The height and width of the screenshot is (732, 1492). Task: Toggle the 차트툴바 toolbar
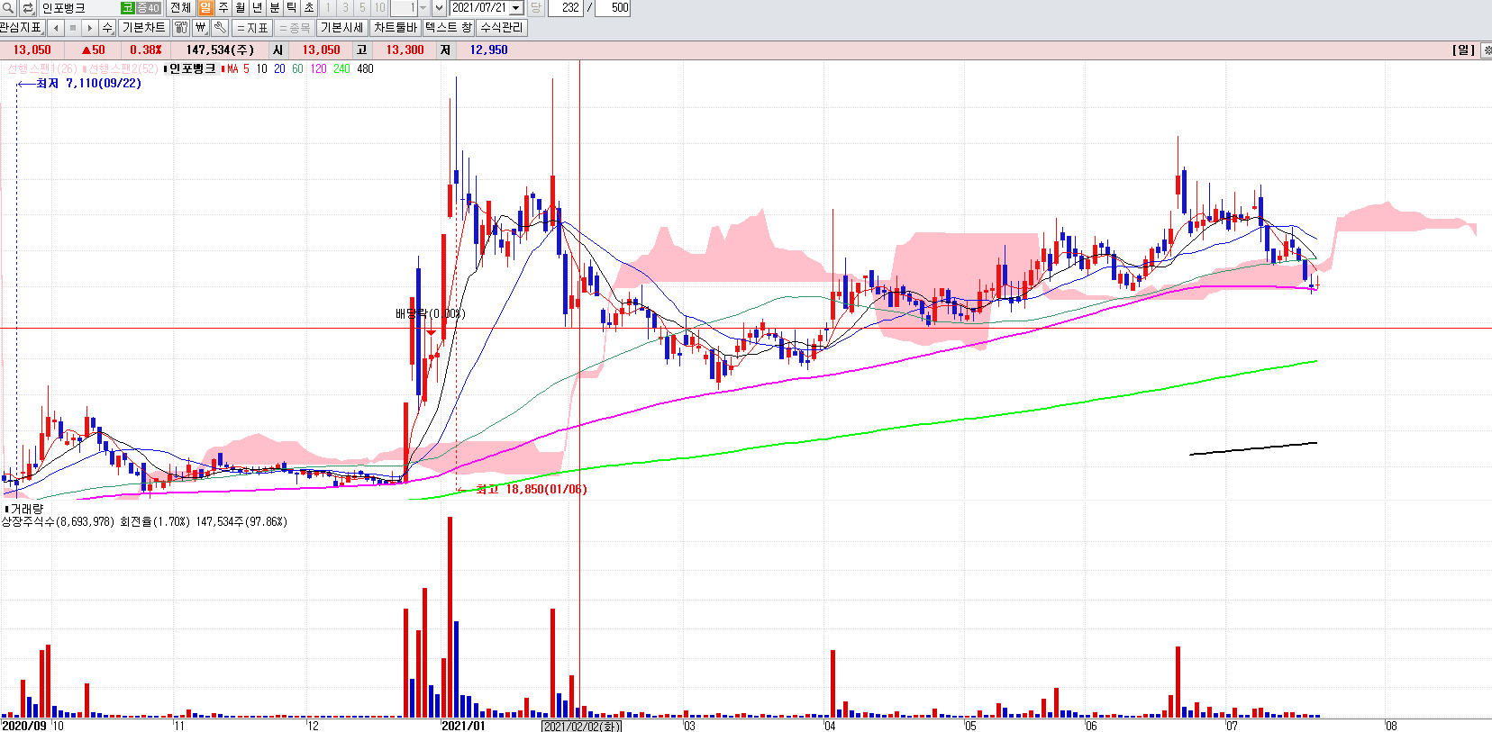pyautogui.click(x=396, y=28)
